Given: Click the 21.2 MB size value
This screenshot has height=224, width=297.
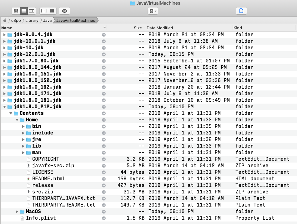Looking at the screenshot, I should point(134,192).
